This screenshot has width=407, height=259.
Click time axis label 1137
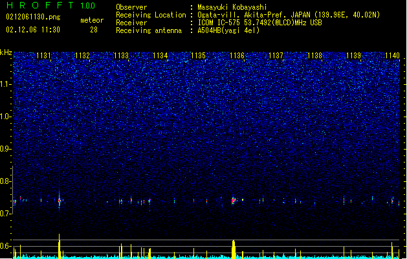[276, 56]
